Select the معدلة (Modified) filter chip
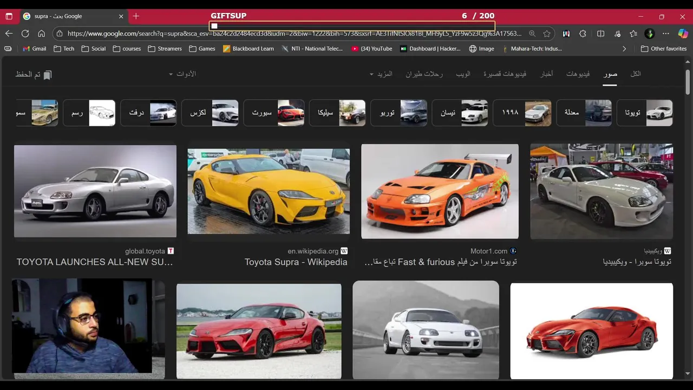 (584, 113)
